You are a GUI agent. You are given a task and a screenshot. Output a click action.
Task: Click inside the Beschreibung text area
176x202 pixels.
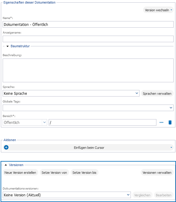(x=88, y=70)
